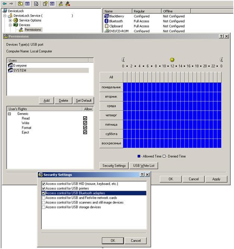
Task: Toggle the console tree pane icon
Action: (27, 3)
